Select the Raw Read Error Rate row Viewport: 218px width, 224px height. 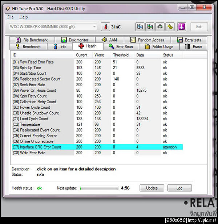click(97, 62)
